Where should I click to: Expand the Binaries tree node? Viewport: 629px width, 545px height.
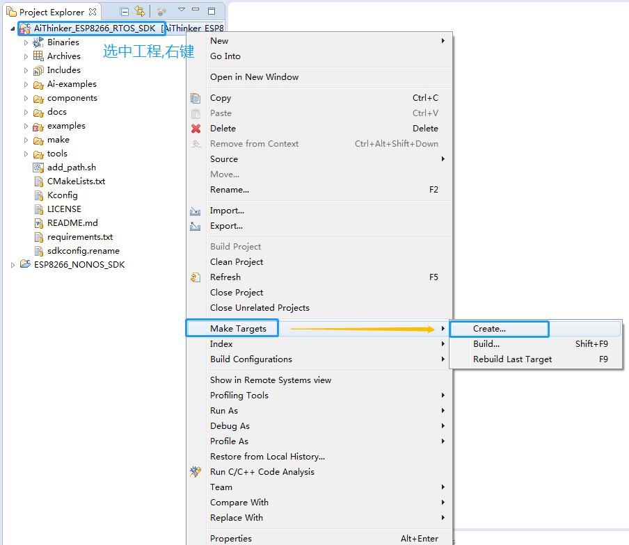[x=26, y=42]
